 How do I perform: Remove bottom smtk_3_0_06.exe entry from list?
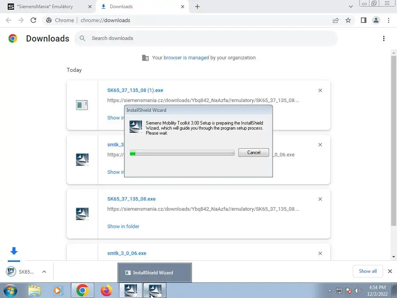[x=320, y=253]
